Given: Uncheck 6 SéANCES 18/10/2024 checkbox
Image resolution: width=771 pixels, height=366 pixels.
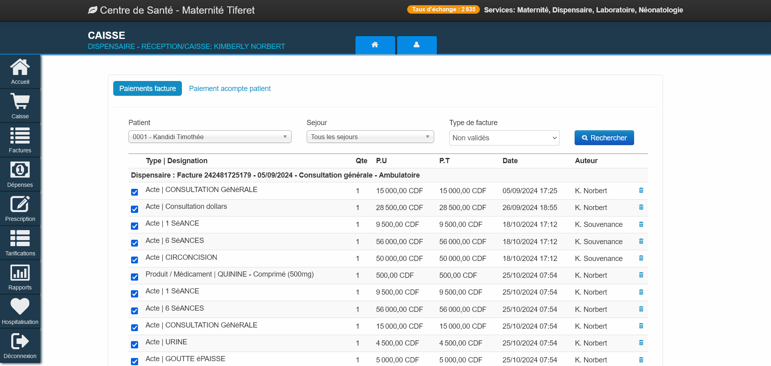Looking at the screenshot, I should [135, 243].
